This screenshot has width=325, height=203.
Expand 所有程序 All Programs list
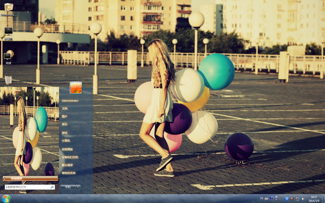(30, 178)
